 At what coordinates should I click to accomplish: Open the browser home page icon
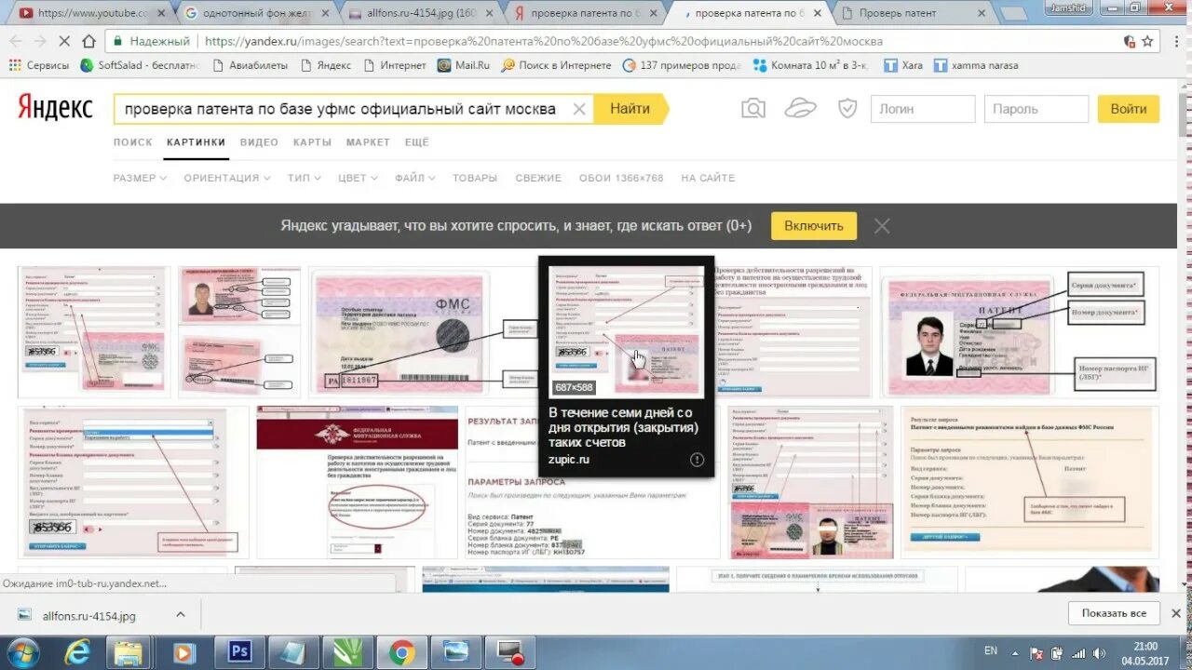pos(89,41)
